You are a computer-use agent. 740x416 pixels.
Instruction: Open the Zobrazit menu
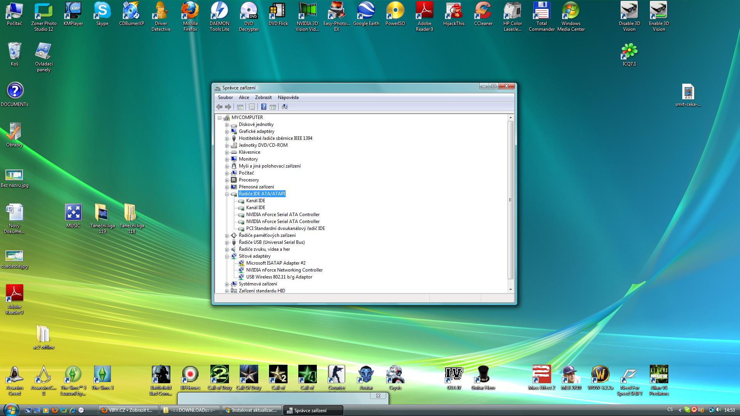tap(263, 97)
